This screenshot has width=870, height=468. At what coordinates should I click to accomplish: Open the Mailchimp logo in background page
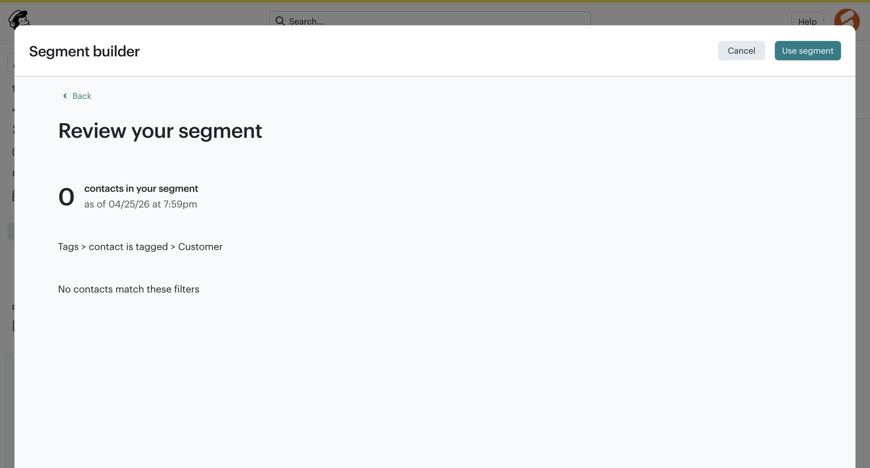(x=18, y=18)
